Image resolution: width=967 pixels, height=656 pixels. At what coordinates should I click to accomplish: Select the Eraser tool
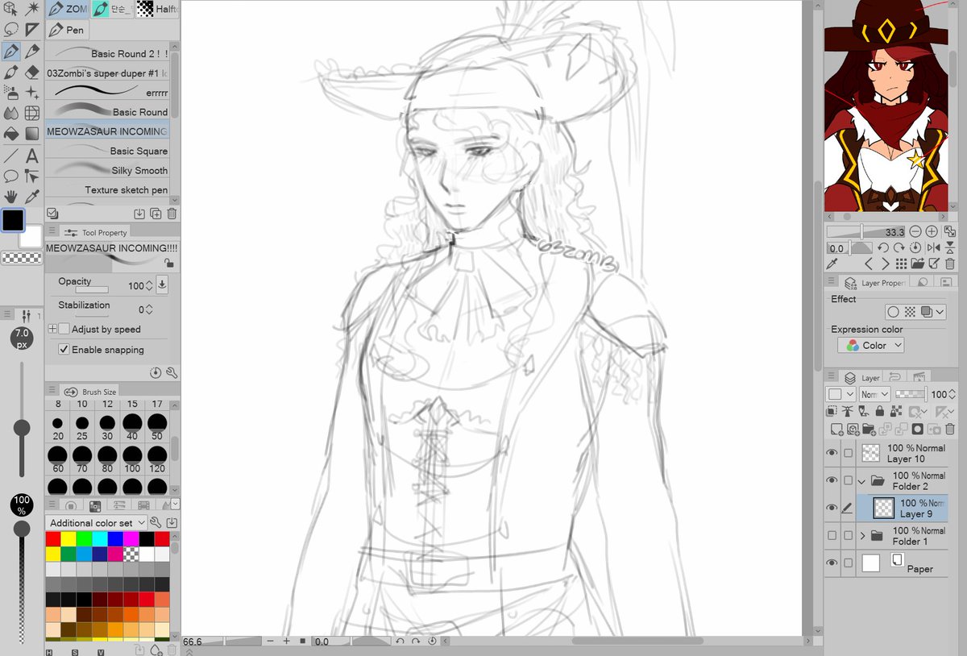tap(31, 72)
